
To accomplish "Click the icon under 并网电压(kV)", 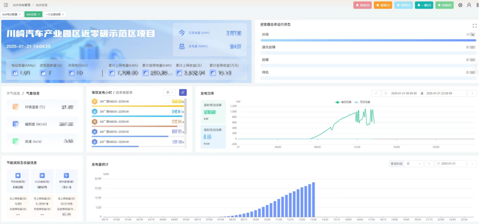I will (x=71, y=73).
